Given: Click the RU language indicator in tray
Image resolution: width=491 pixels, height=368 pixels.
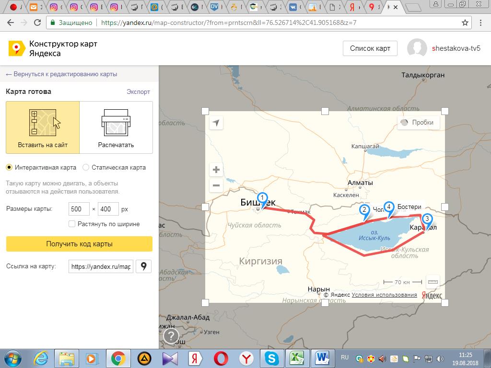Looking at the screenshot, I should click(x=345, y=357).
